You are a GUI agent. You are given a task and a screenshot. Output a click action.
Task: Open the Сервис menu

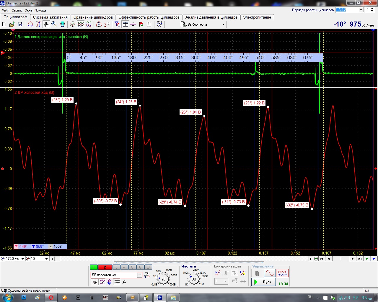click(17, 10)
